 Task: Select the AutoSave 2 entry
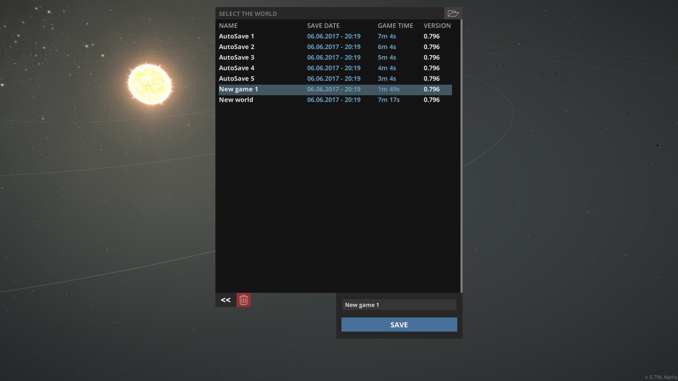click(x=236, y=47)
